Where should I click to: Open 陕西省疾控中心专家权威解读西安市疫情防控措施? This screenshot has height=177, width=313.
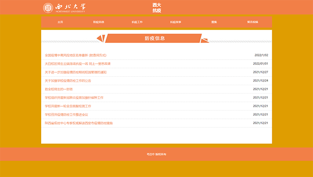pyautogui.click(x=79, y=123)
